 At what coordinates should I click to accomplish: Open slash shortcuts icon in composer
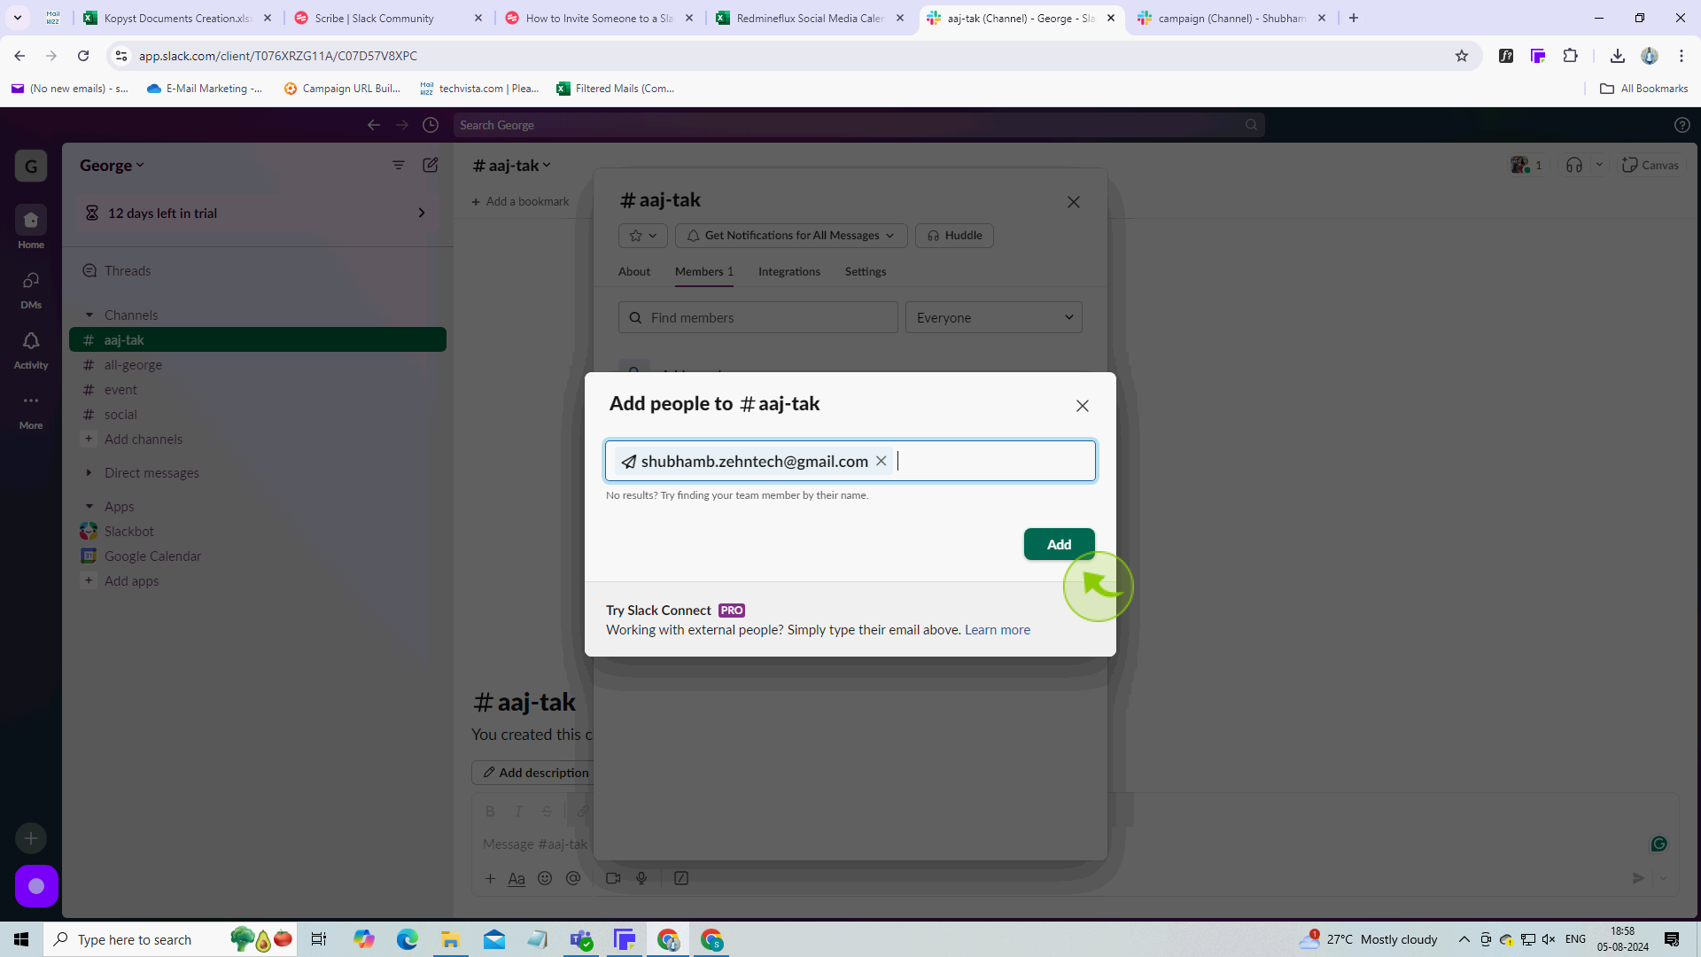(681, 878)
